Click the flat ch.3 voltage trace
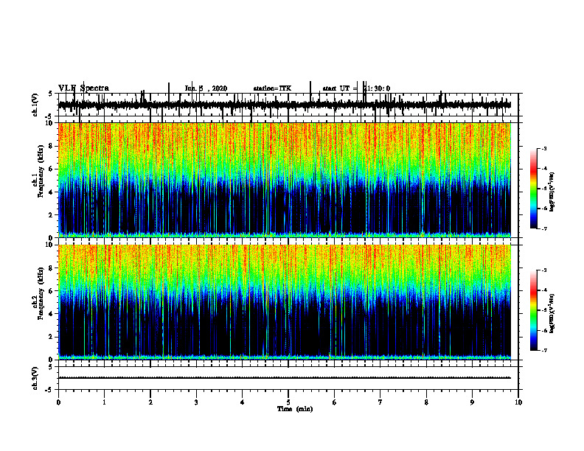Screen dimensions: 584x451 pyautogui.click(x=285, y=378)
